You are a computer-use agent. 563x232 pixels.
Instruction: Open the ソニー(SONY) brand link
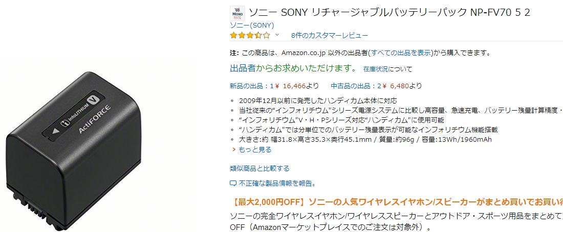(252, 25)
